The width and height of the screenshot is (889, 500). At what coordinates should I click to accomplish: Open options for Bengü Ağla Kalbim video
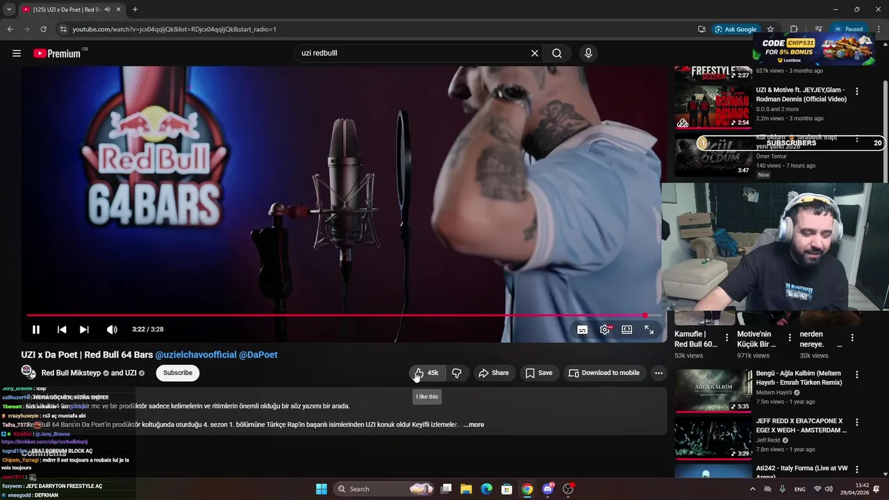[x=857, y=374]
